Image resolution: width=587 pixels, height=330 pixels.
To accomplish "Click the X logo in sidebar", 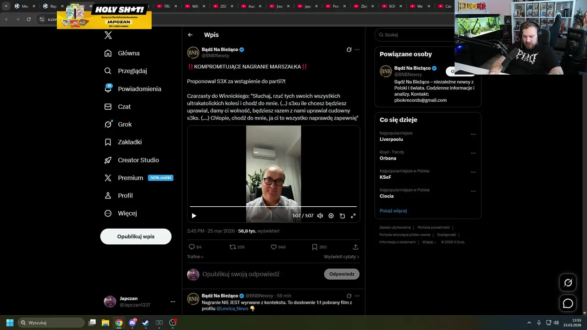I will [x=108, y=35].
